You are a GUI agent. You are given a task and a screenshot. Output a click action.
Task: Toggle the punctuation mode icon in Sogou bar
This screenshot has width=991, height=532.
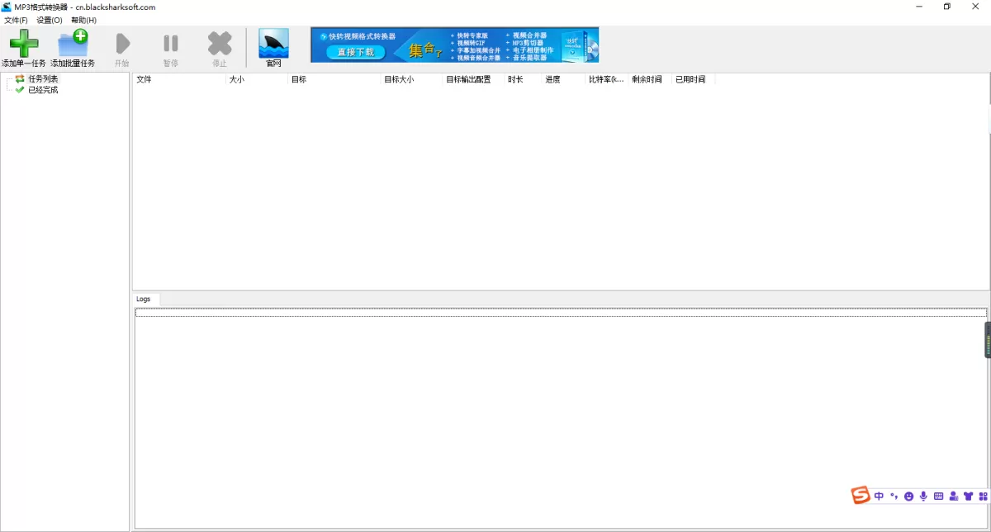click(x=894, y=496)
